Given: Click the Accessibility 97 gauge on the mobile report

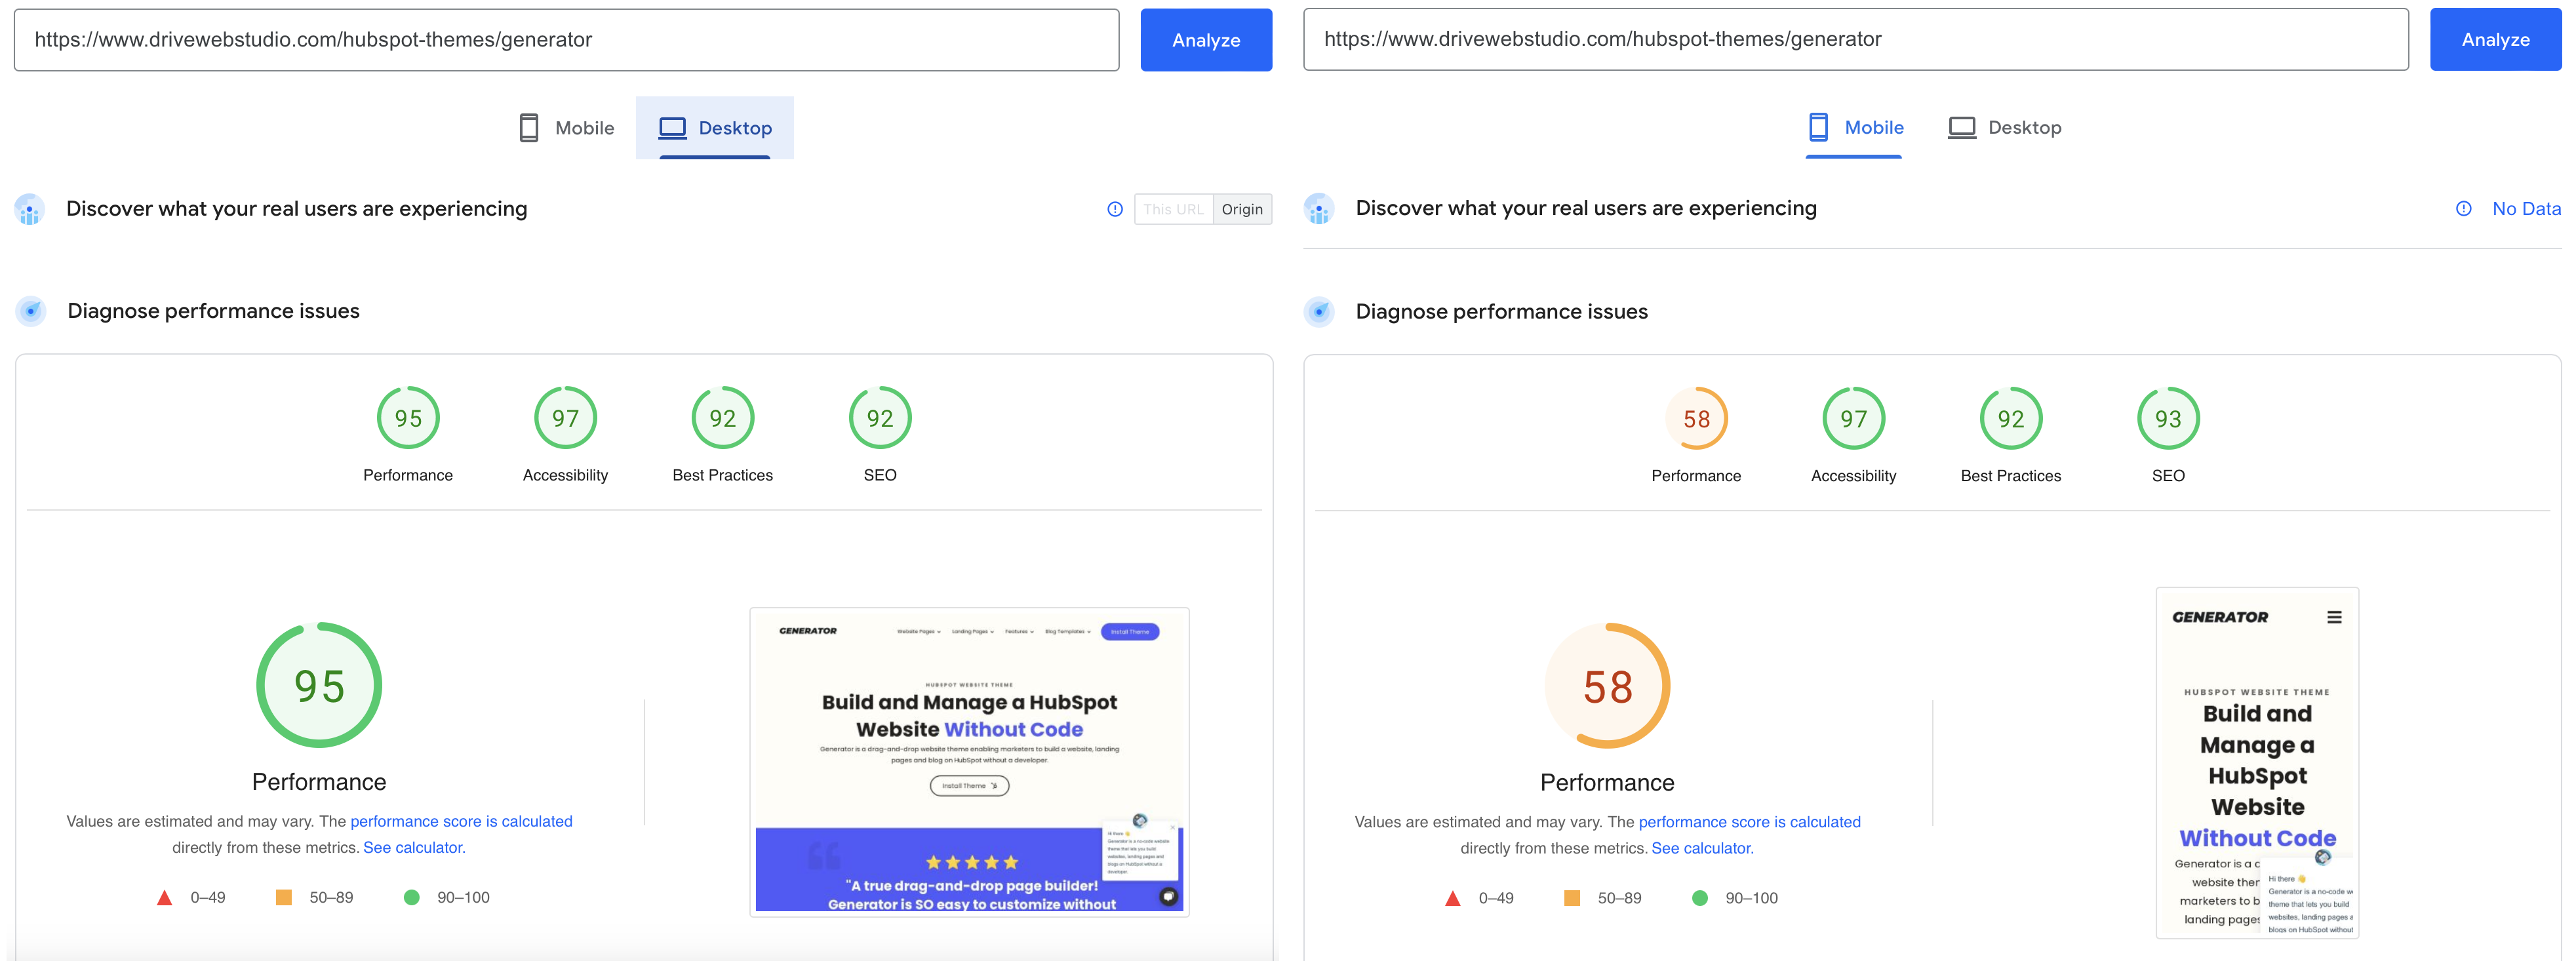Looking at the screenshot, I should [x=1854, y=418].
